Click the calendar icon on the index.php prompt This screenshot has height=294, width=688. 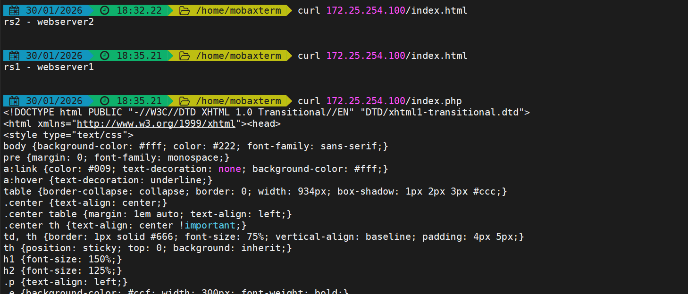tap(15, 101)
